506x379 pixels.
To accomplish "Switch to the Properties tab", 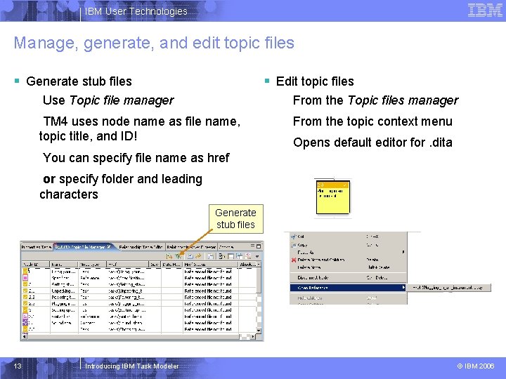I will point(36,247).
